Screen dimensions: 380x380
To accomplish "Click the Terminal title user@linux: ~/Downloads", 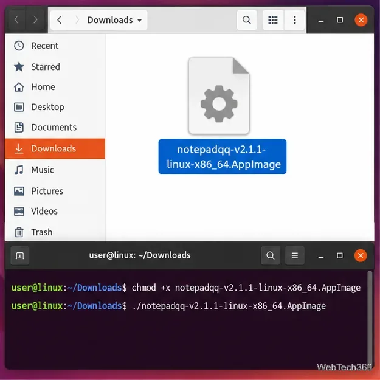I will click(140, 255).
